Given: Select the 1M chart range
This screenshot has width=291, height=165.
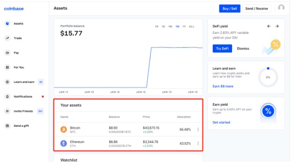Looking at the screenshot, I should tap(178, 27).
